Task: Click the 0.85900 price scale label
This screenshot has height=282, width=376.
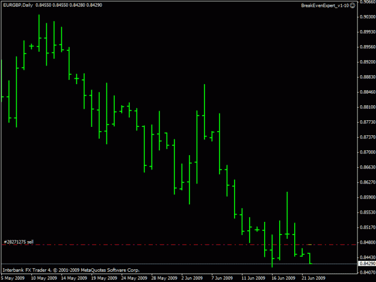Action: [x=368, y=197]
